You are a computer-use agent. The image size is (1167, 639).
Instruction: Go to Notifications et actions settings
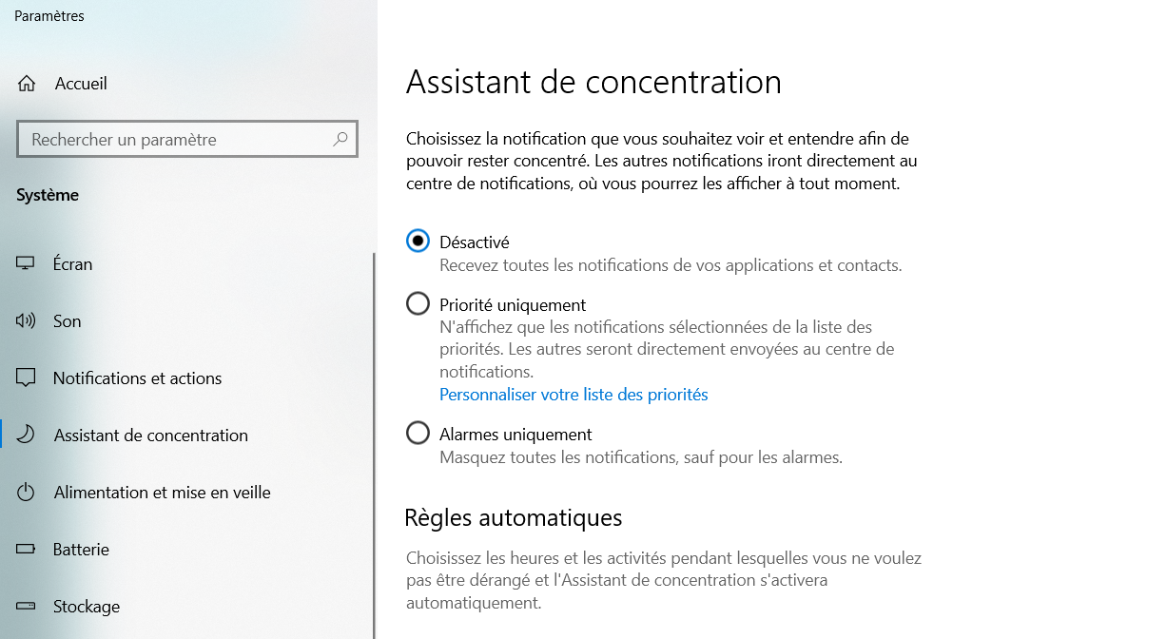[137, 378]
